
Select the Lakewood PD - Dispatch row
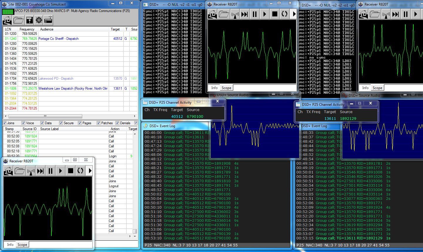(70, 79)
